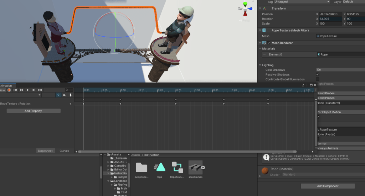Open the rope animation clip asset
365x196 pixels.
pyautogui.click(x=159, y=167)
